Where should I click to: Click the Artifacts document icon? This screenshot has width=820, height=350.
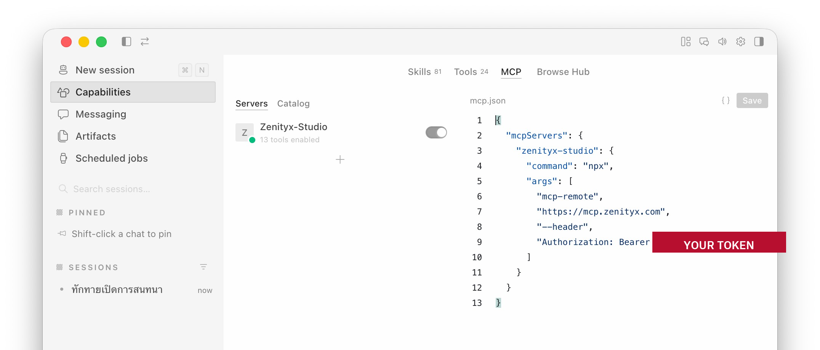point(63,136)
